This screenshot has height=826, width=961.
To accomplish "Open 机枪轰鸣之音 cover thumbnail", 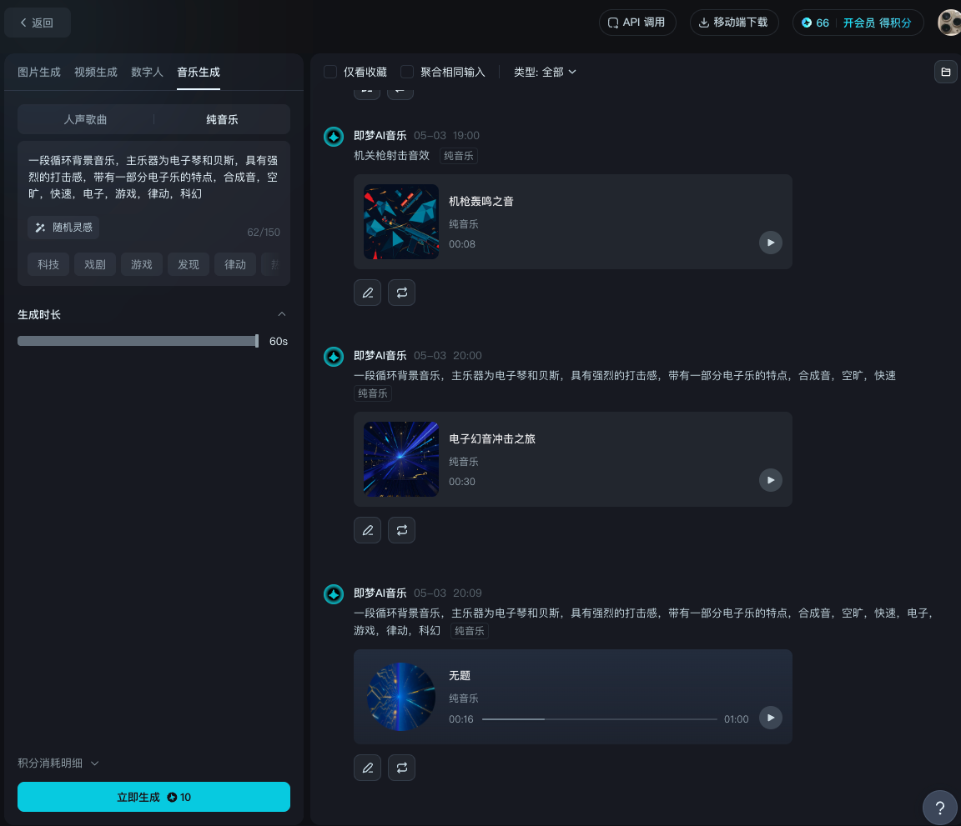I will coord(401,222).
